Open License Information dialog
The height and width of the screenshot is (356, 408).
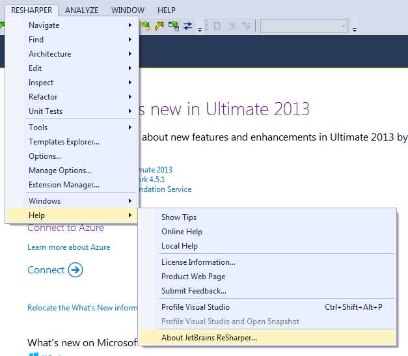267,262
